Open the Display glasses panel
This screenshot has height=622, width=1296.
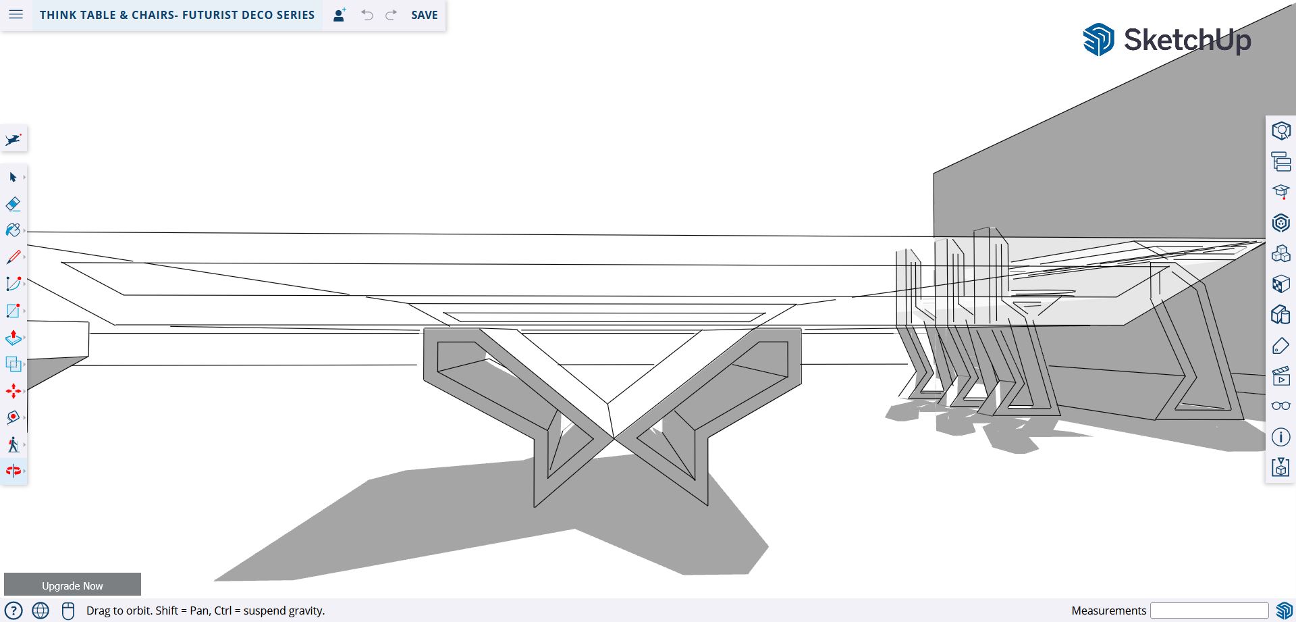tap(1280, 406)
